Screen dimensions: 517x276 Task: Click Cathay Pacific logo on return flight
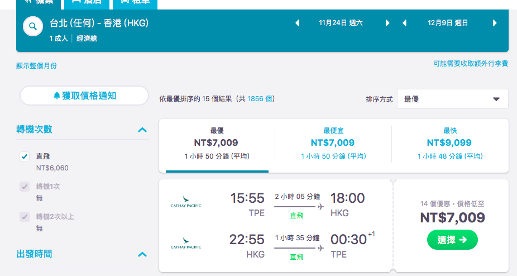185,243
